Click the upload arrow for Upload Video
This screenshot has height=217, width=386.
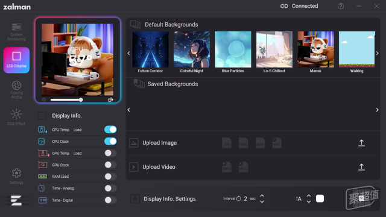click(361, 167)
